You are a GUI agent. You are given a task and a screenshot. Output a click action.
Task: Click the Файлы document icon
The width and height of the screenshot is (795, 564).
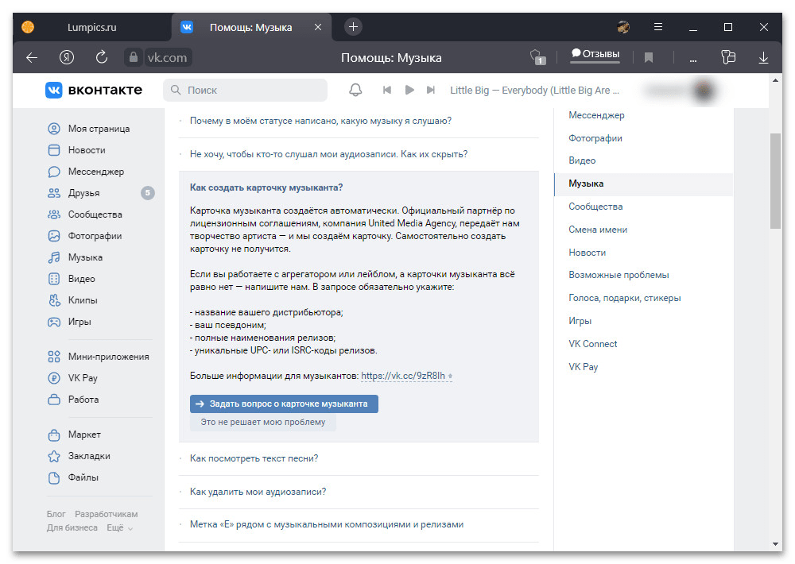pyautogui.click(x=54, y=477)
